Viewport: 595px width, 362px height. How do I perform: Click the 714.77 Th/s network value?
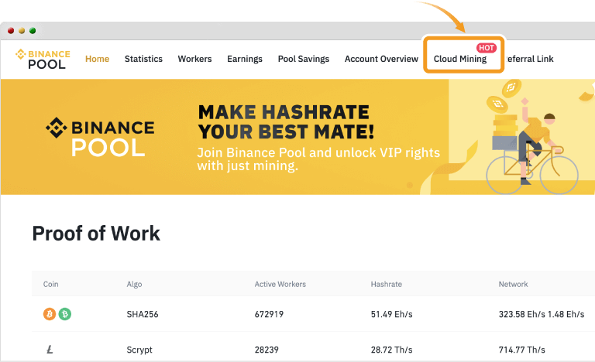tap(521, 350)
